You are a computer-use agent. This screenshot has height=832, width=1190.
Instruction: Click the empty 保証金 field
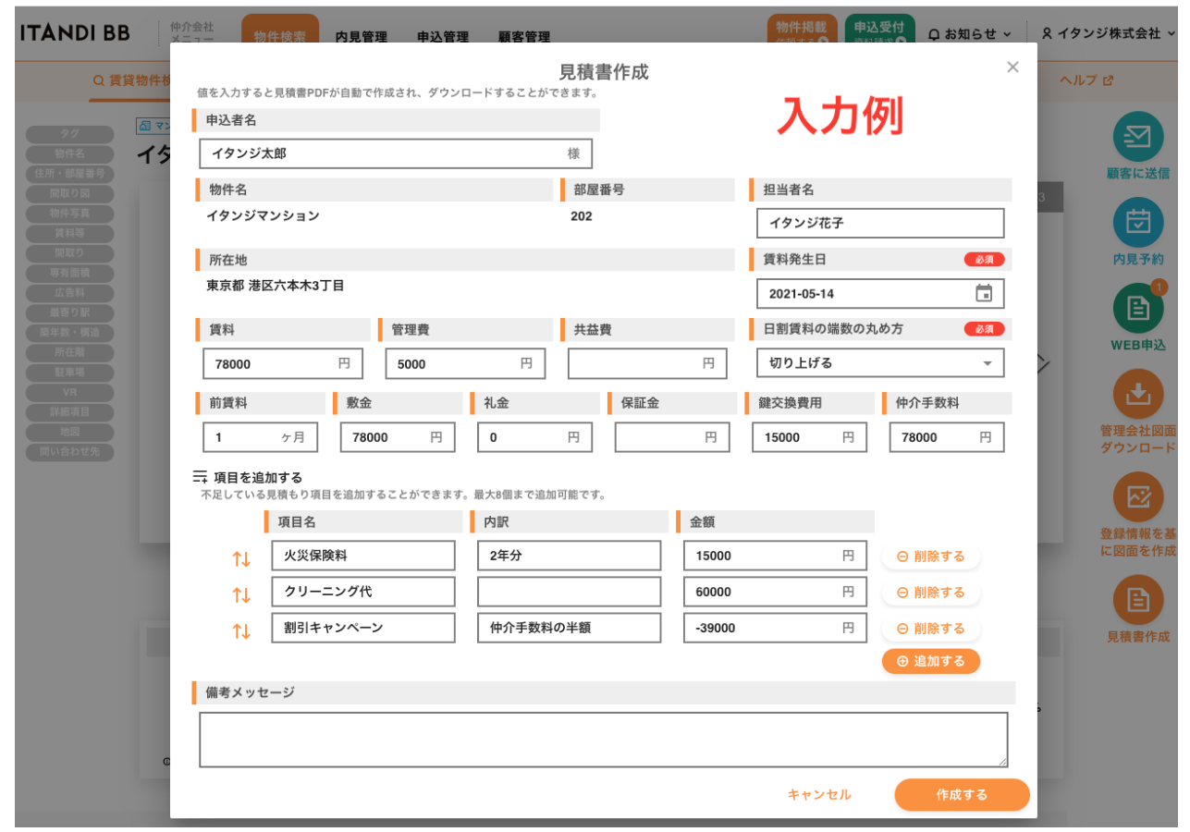pos(672,437)
